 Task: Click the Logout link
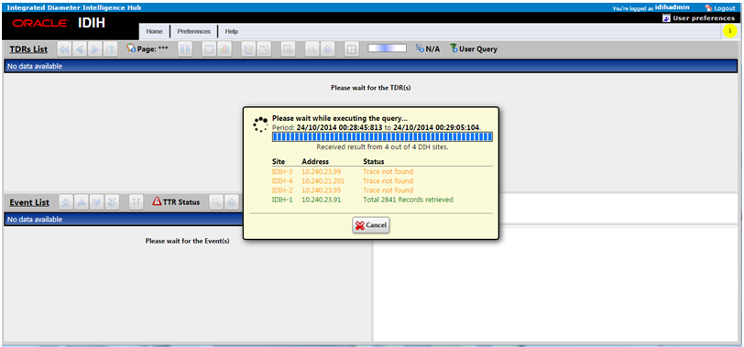pos(720,8)
